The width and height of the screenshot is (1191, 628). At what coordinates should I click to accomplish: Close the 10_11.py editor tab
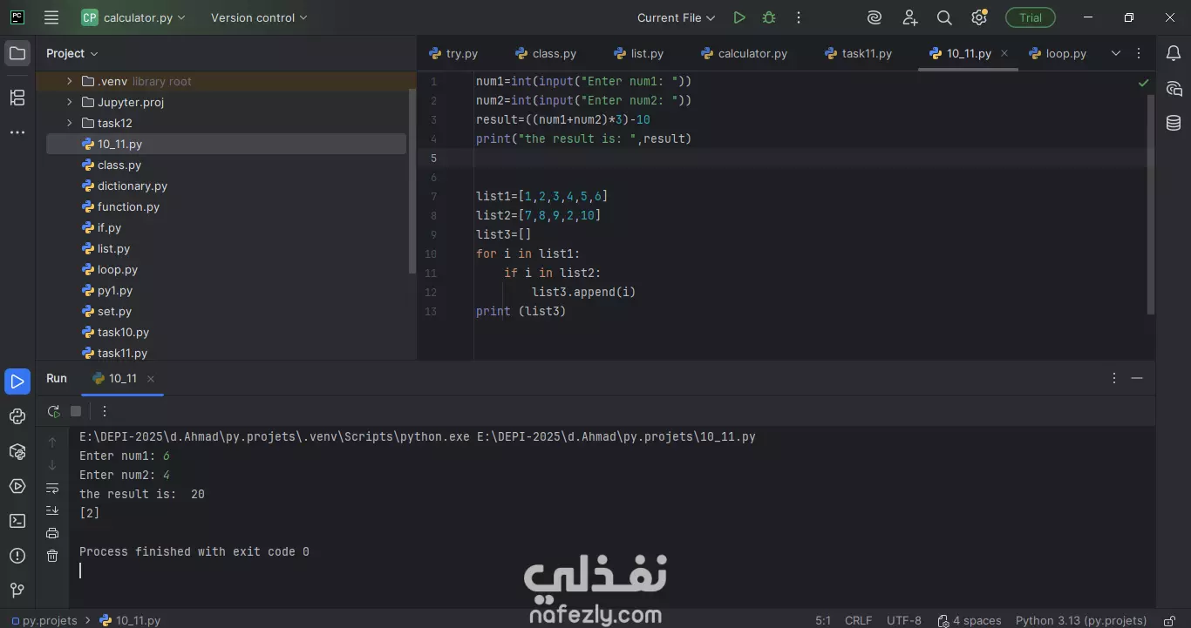coord(1004,53)
